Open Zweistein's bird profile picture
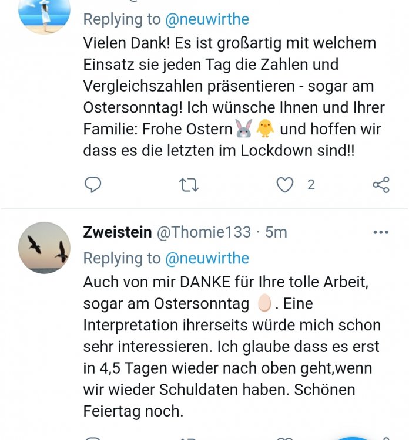 pos(45,248)
